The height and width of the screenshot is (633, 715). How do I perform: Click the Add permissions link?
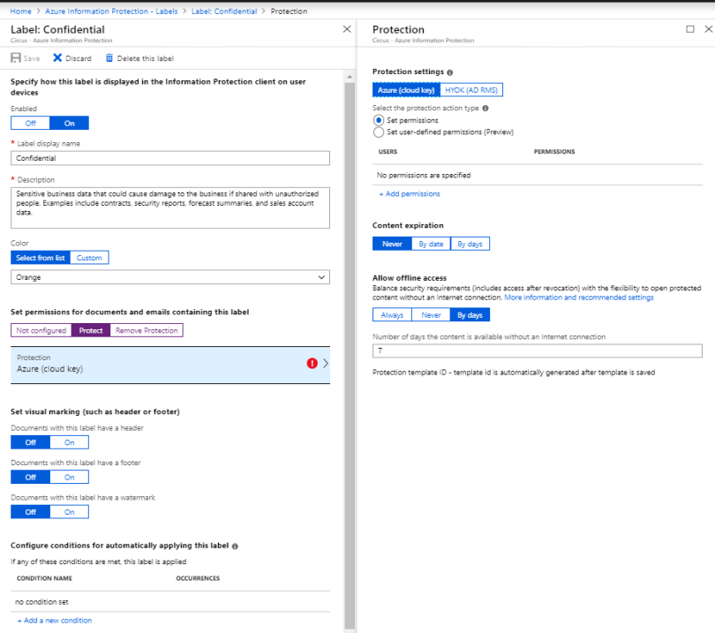point(410,193)
